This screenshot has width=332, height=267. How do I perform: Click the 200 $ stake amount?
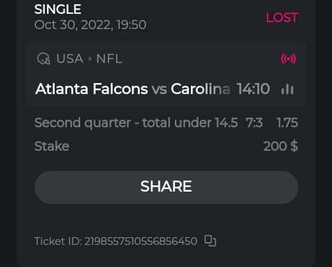pos(281,146)
